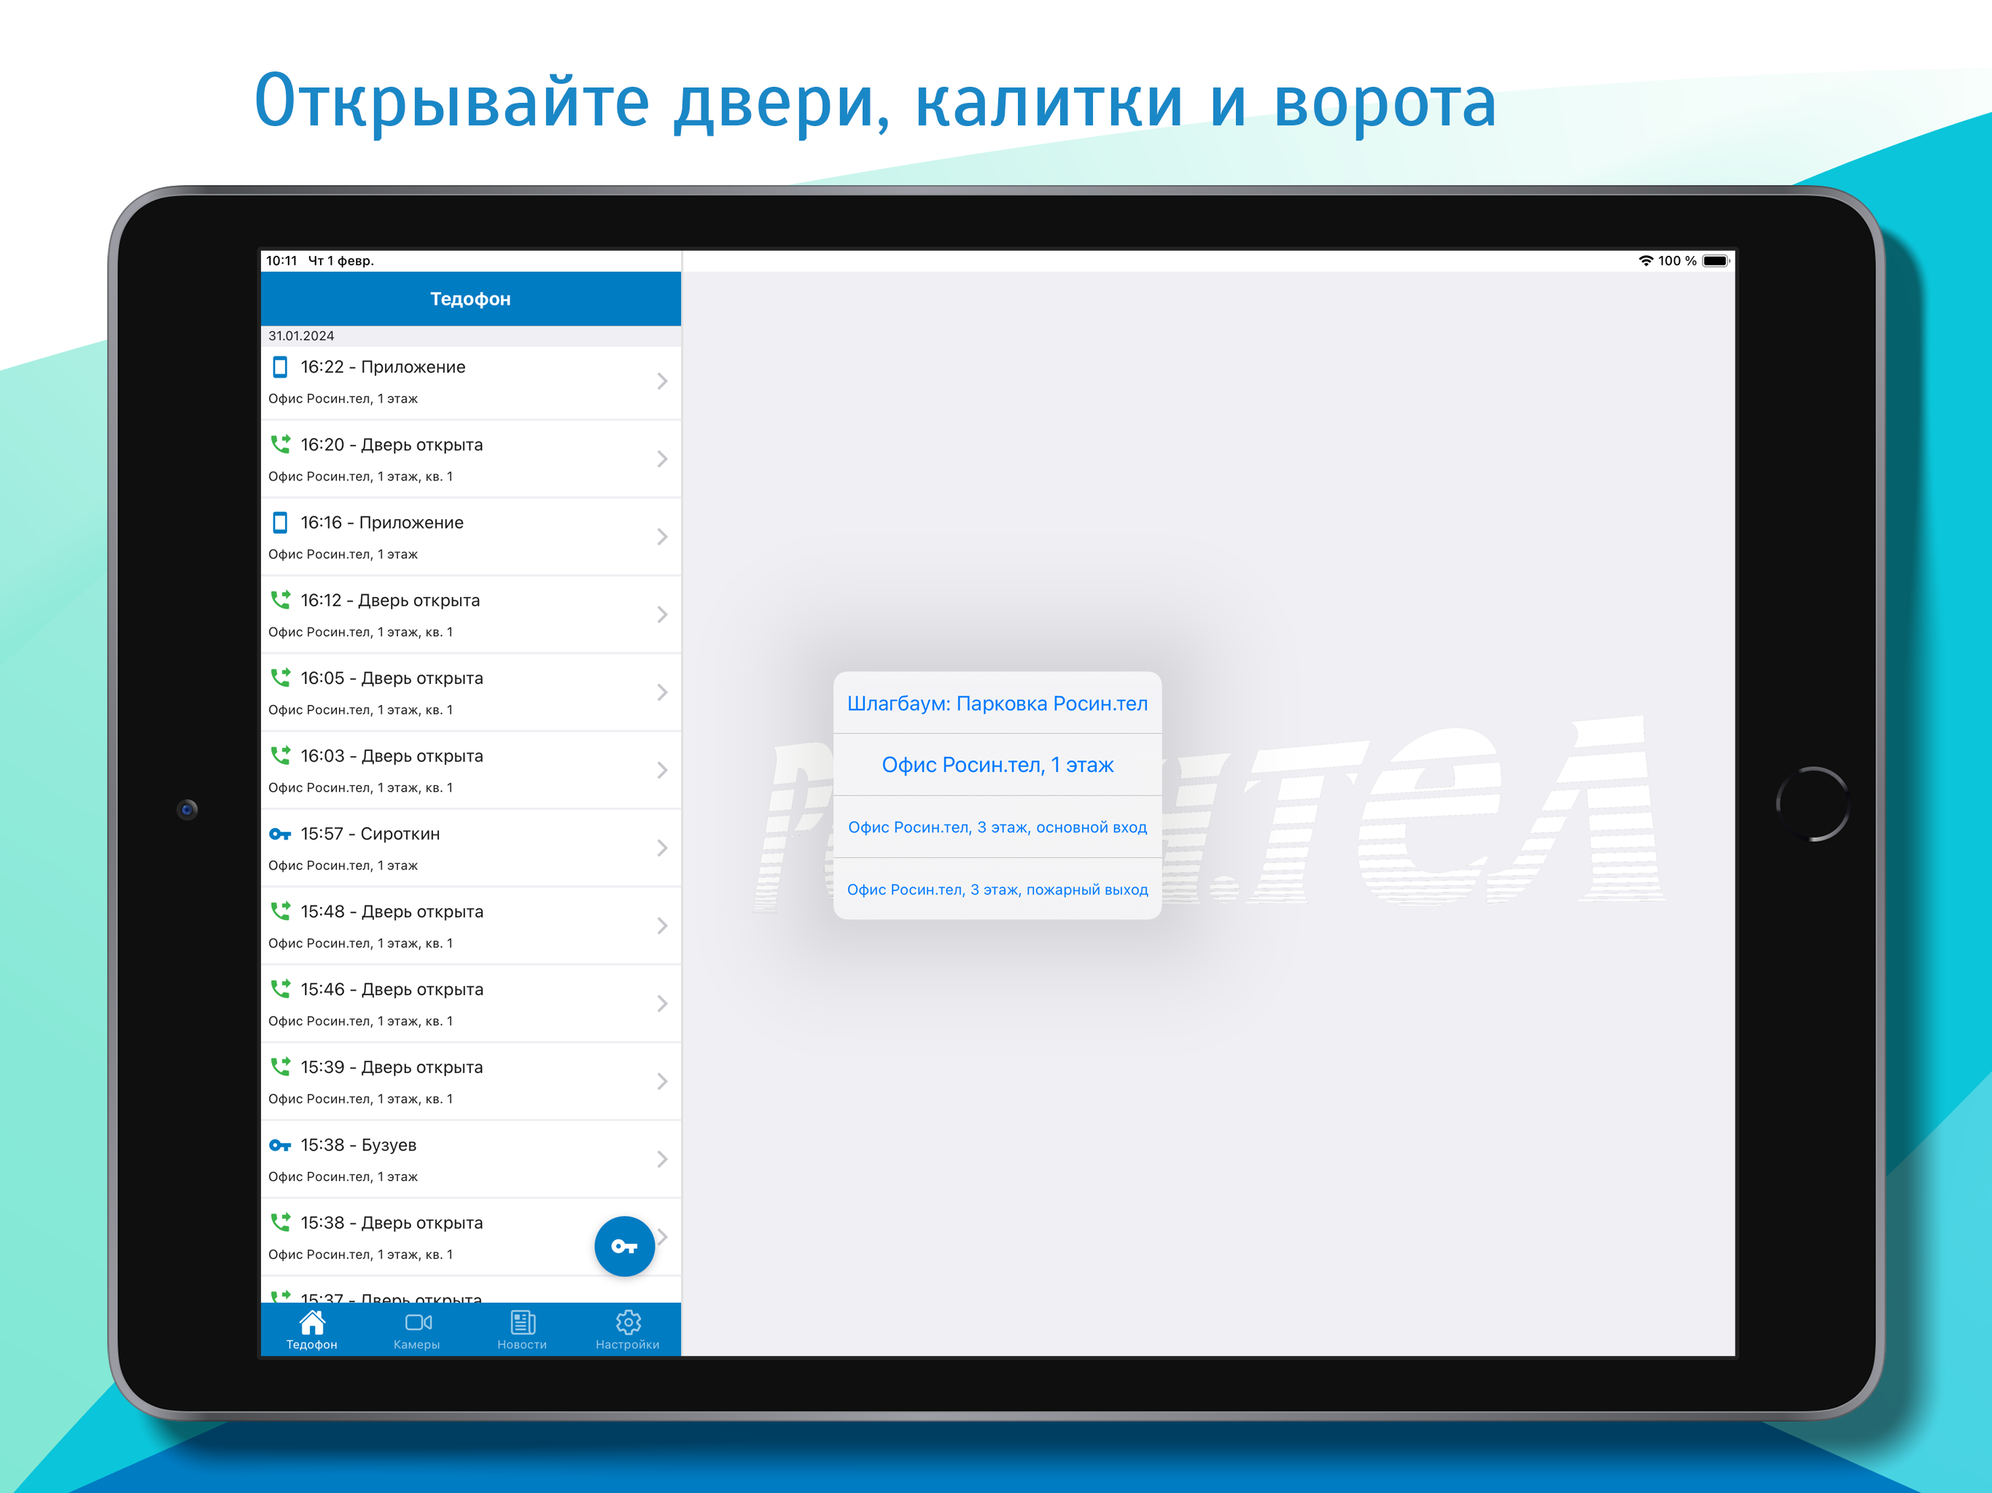Click call icon of 15:46 Дверь открыта
The height and width of the screenshot is (1493, 1992).
[280, 989]
